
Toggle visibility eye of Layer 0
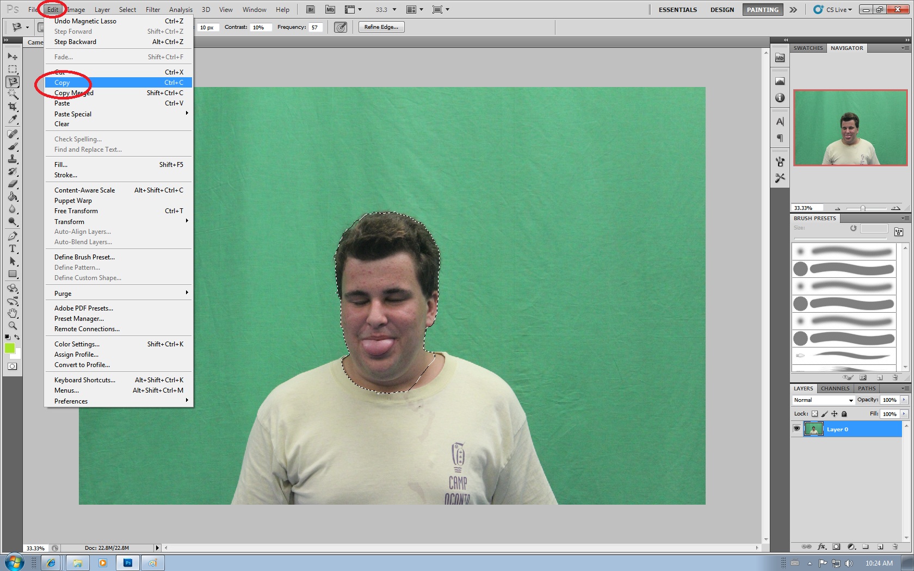(796, 429)
